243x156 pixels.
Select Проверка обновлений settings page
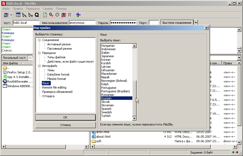pos(57,92)
